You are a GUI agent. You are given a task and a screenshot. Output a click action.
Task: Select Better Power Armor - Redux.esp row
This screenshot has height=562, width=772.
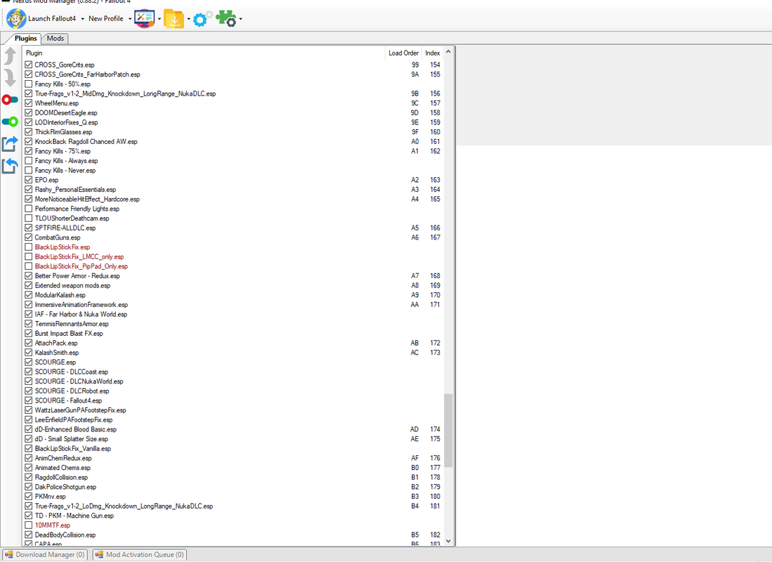point(233,276)
